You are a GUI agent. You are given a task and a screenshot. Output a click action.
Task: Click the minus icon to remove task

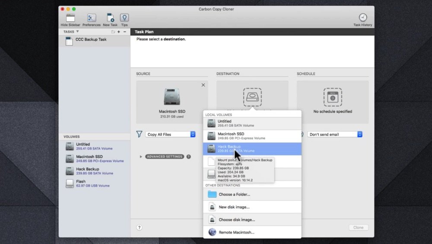pyautogui.click(x=125, y=32)
